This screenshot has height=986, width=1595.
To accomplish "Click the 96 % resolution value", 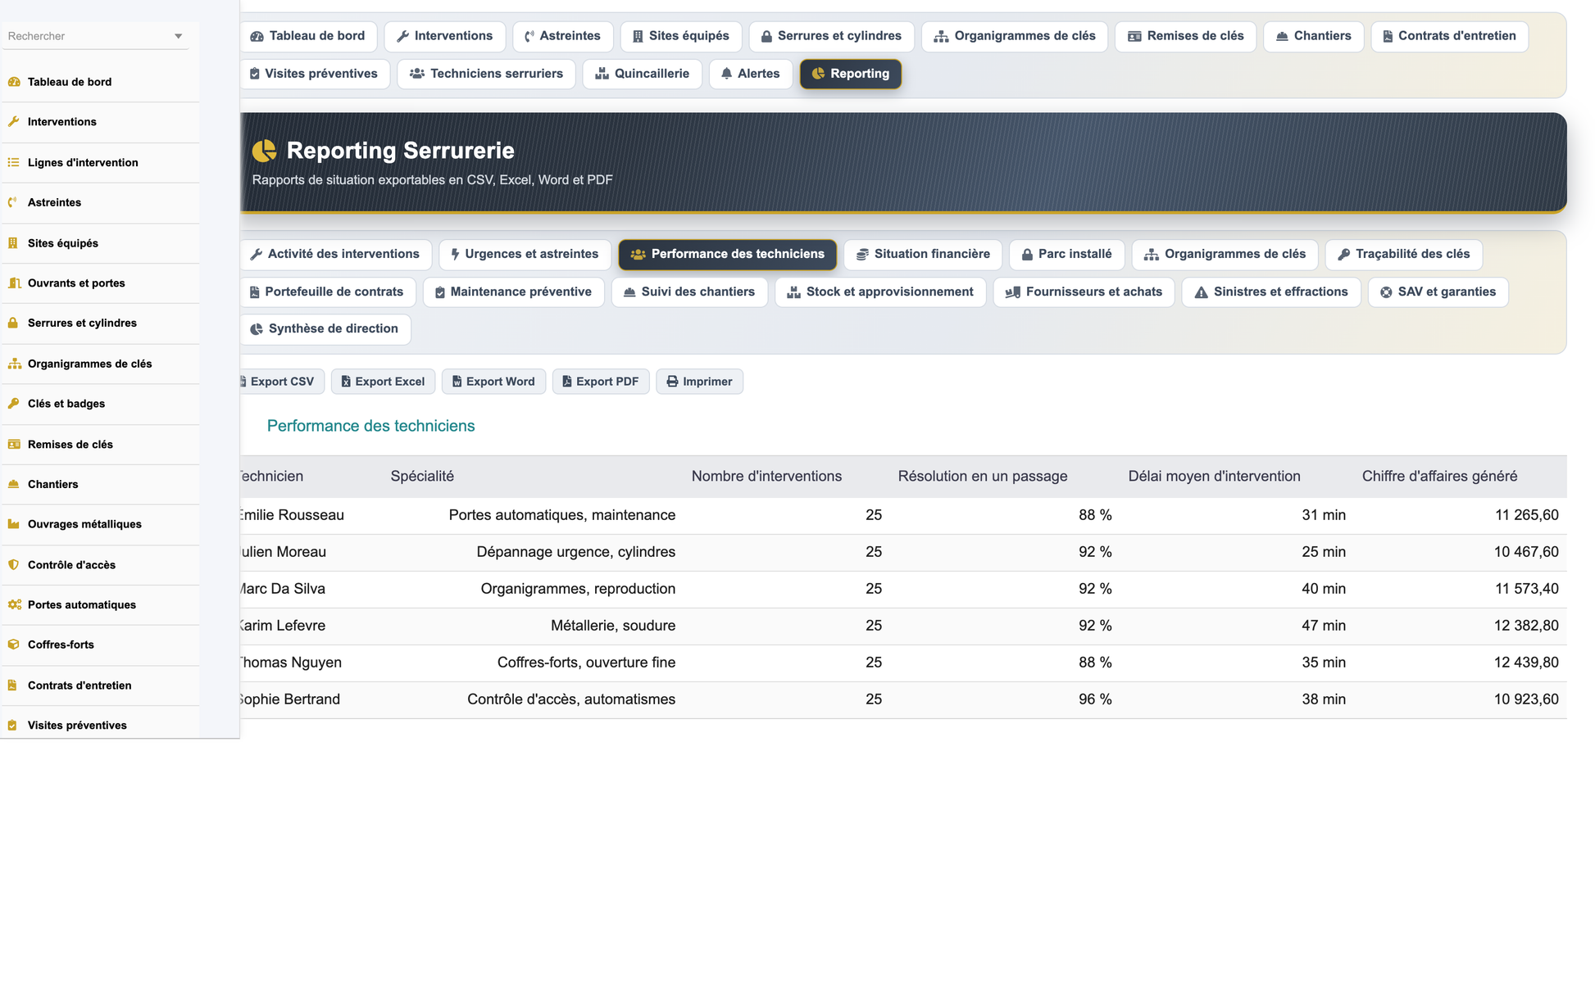I will (1095, 699).
